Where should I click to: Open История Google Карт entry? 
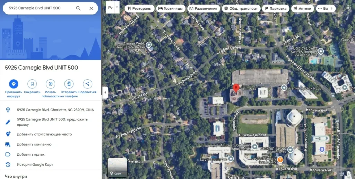35,165
